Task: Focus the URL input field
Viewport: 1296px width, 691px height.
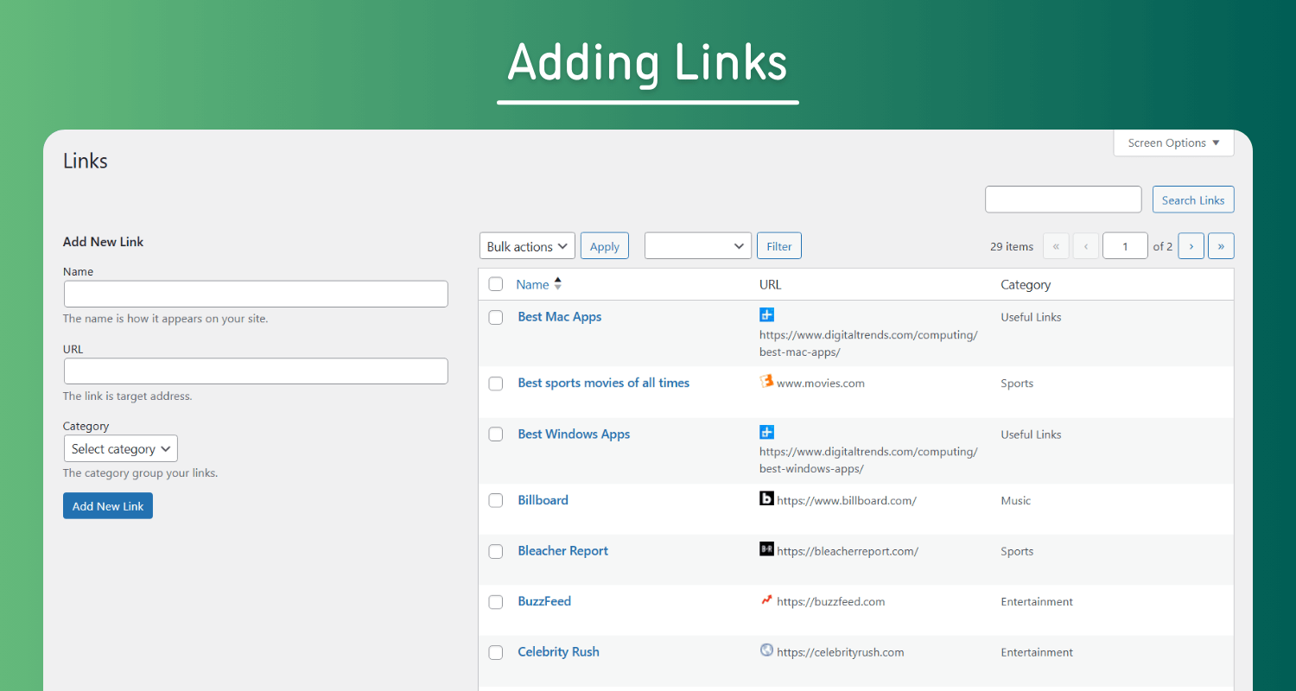Action: (256, 371)
